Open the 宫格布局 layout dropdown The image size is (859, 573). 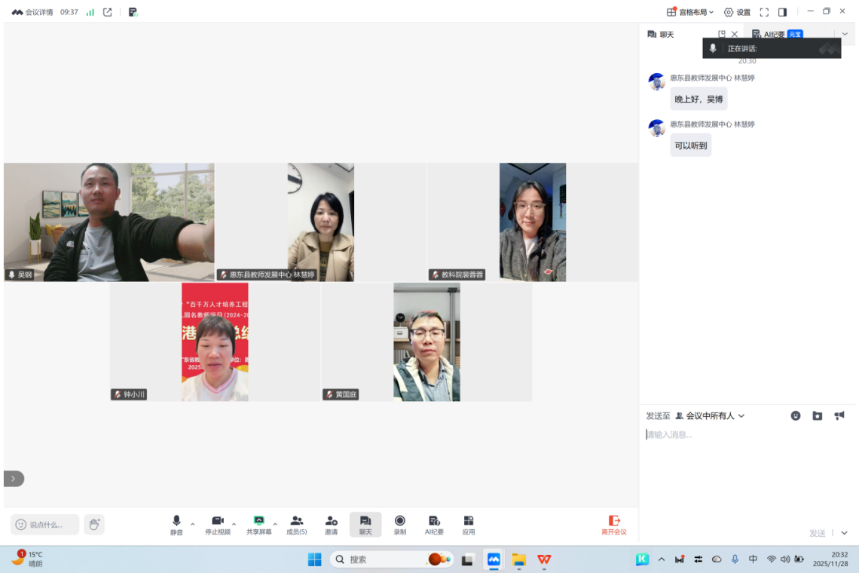click(x=691, y=12)
